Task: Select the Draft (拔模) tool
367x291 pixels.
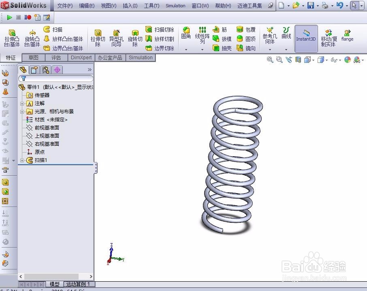Action: tap(217, 39)
